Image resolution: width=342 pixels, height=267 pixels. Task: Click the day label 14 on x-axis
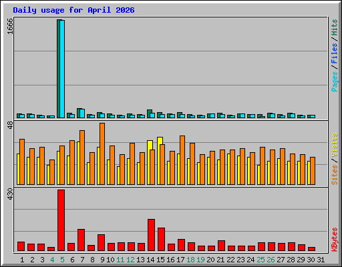point(150,260)
